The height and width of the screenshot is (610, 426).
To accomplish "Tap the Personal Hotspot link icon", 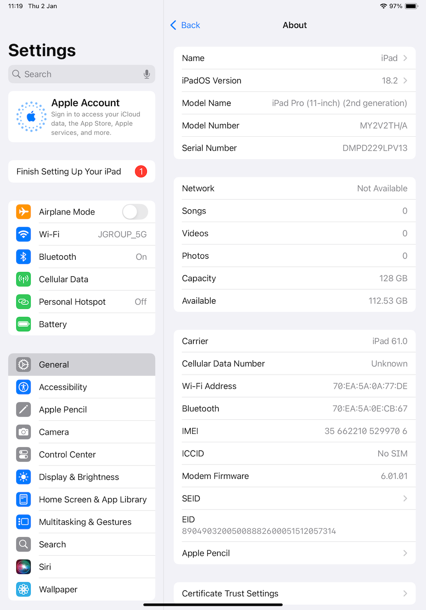I will pyautogui.click(x=23, y=301).
